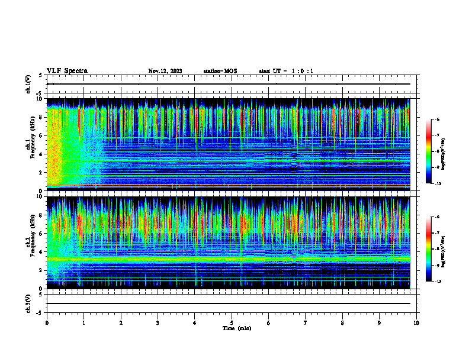Click time axis tick label "3"

pos(158,323)
